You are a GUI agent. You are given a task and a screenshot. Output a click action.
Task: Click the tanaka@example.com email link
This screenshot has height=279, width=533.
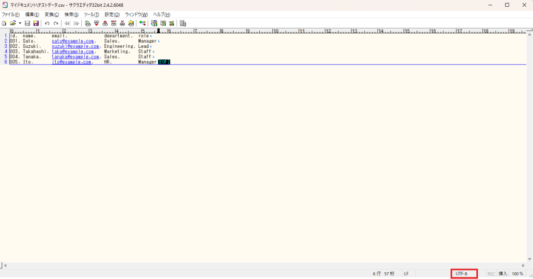tap(75, 57)
